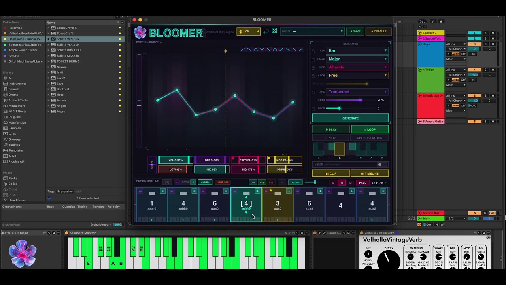This screenshot has width=506, height=285.
Task: Select the ramp-up curve shape preset icon
Action: point(243,49)
